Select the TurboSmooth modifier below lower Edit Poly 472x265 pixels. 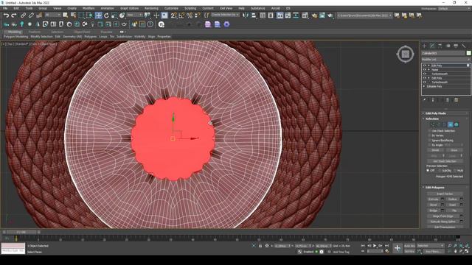pyautogui.click(x=440, y=82)
